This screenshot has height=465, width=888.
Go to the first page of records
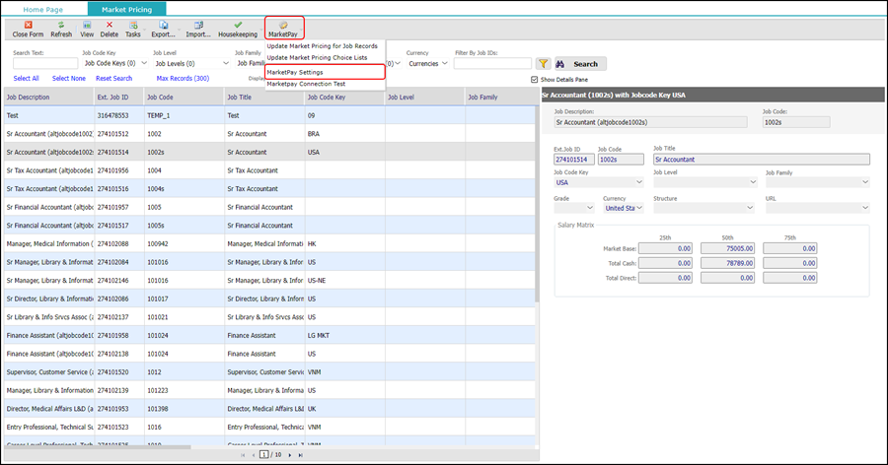click(243, 455)
